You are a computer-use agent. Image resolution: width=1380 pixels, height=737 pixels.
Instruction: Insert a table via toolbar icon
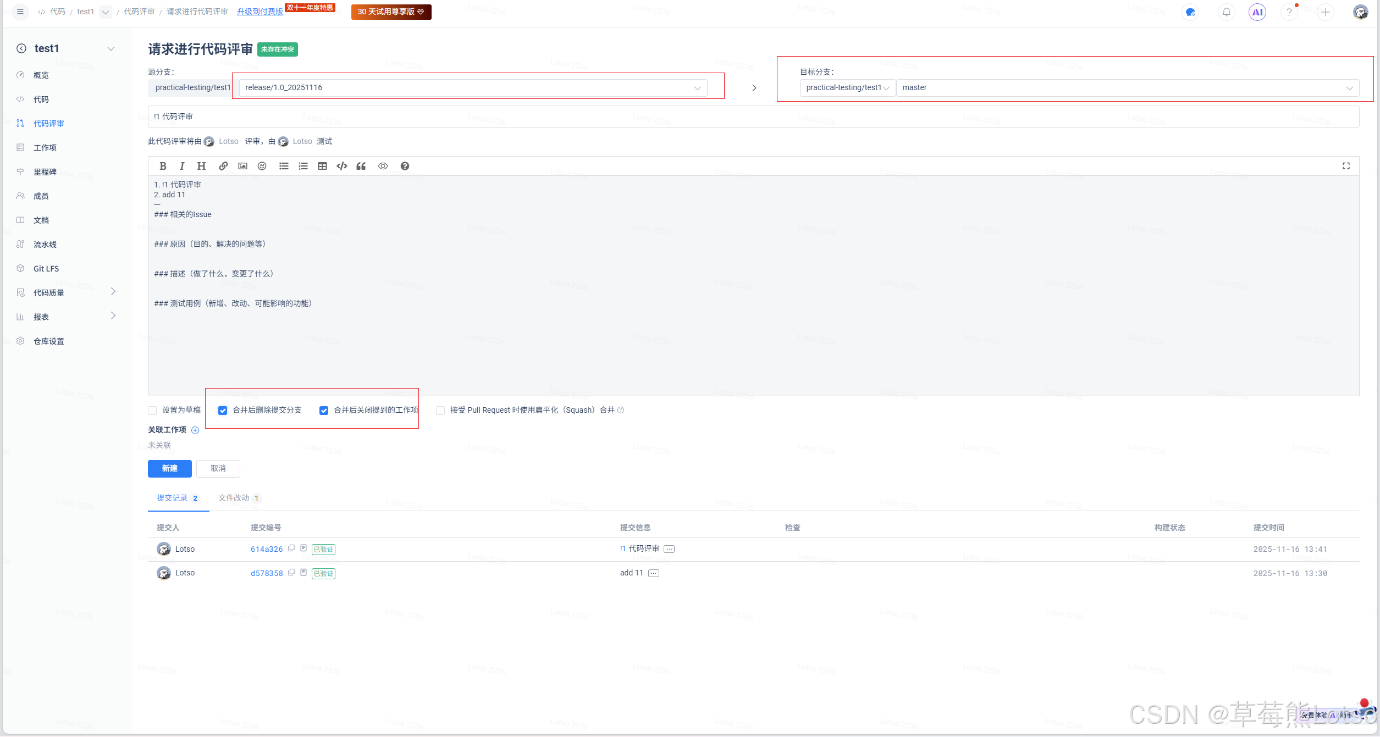tap(322, 166)
